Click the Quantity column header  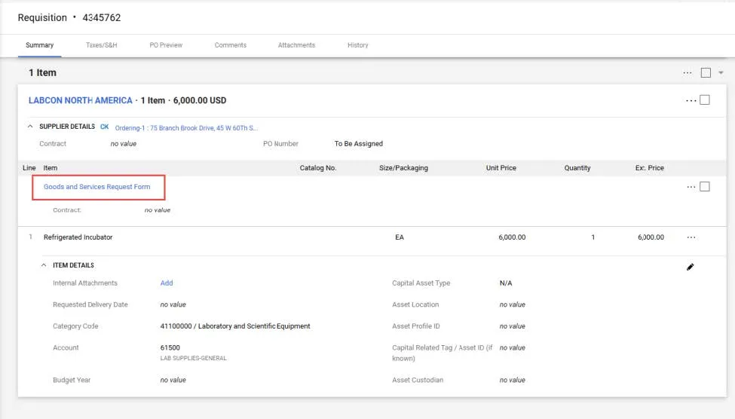[x=577, y=168]
